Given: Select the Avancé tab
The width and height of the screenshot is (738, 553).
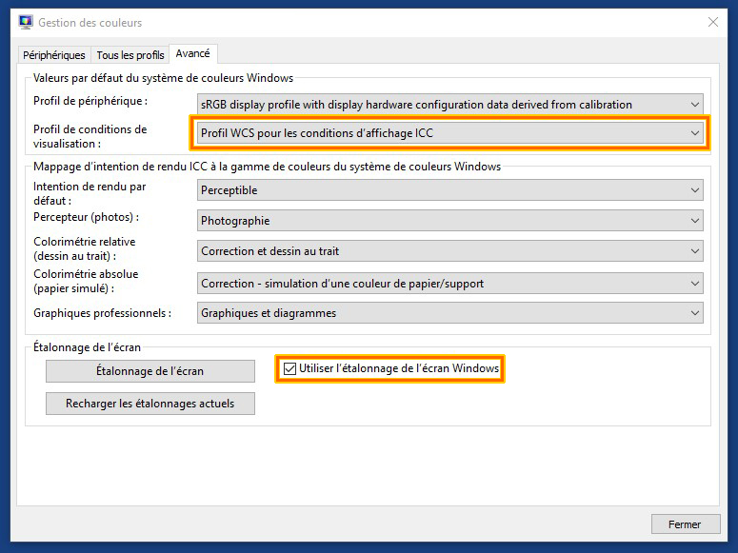Looking at the screenshot, I should click(x=193, y=54).
